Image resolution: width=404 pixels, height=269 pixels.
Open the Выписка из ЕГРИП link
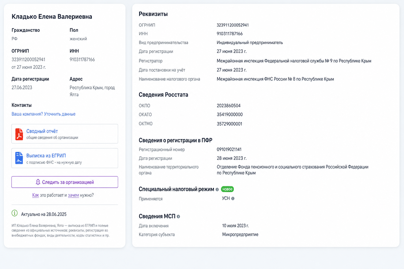(46, 156)
